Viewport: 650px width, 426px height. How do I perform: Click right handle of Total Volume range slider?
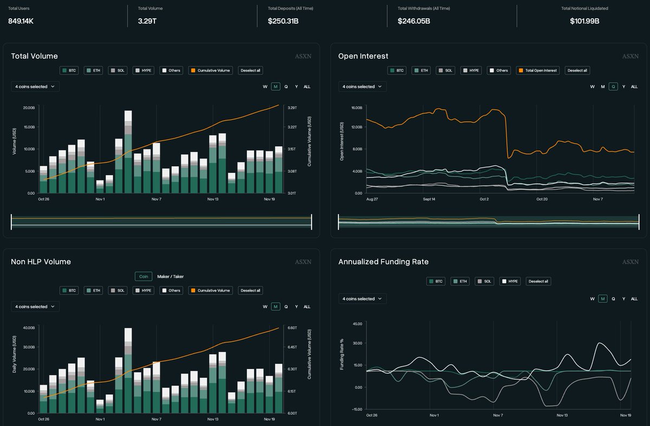(311, 222)
